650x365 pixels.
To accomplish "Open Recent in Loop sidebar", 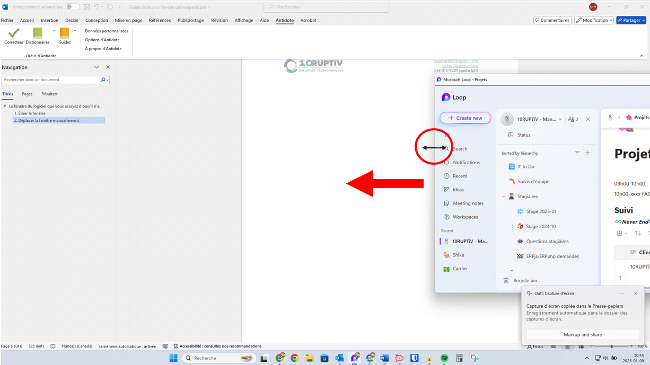I will click(455, 176).
